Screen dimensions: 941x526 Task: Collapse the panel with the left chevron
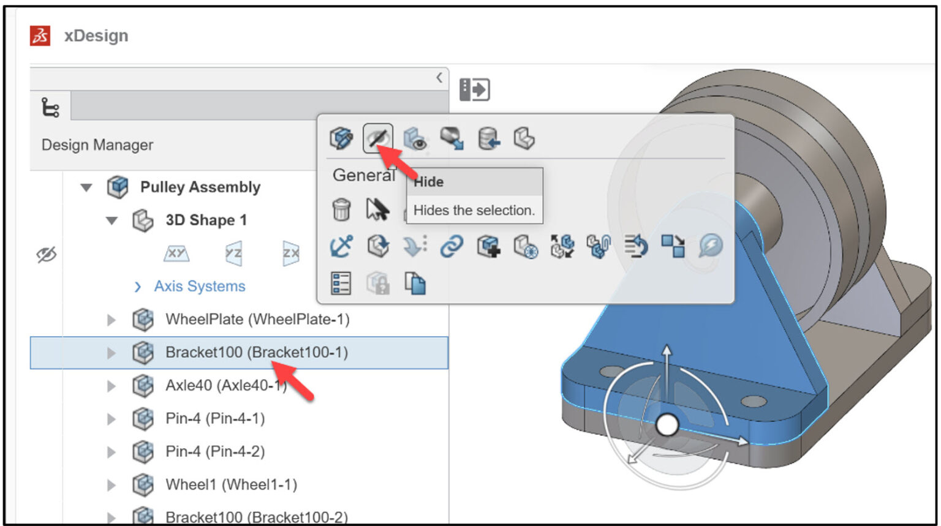[x=439, y=78]
